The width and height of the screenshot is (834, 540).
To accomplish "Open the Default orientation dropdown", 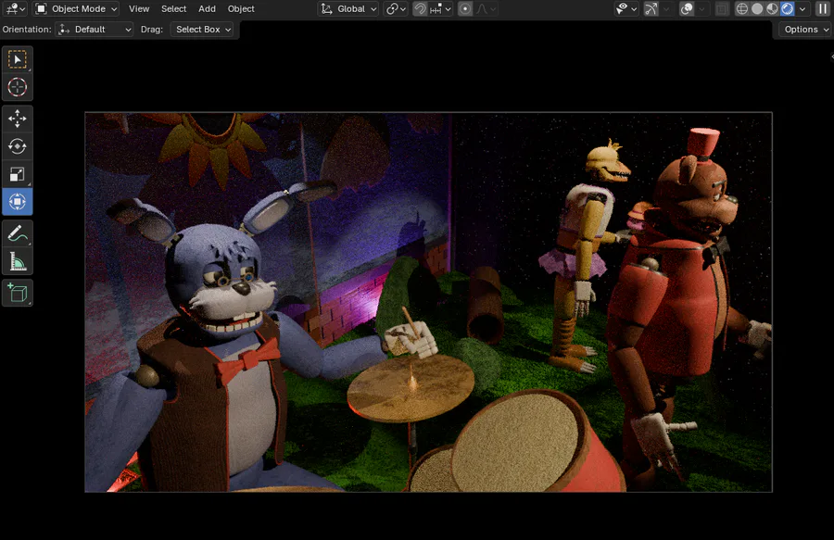I will point(95,30).
